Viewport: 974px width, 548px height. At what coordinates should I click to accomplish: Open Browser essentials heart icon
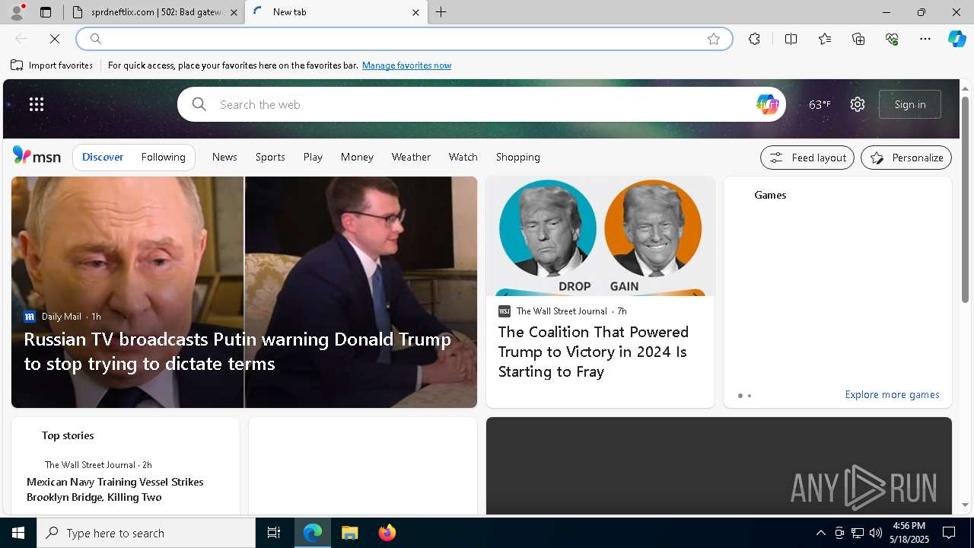click(x=892, y=39)
